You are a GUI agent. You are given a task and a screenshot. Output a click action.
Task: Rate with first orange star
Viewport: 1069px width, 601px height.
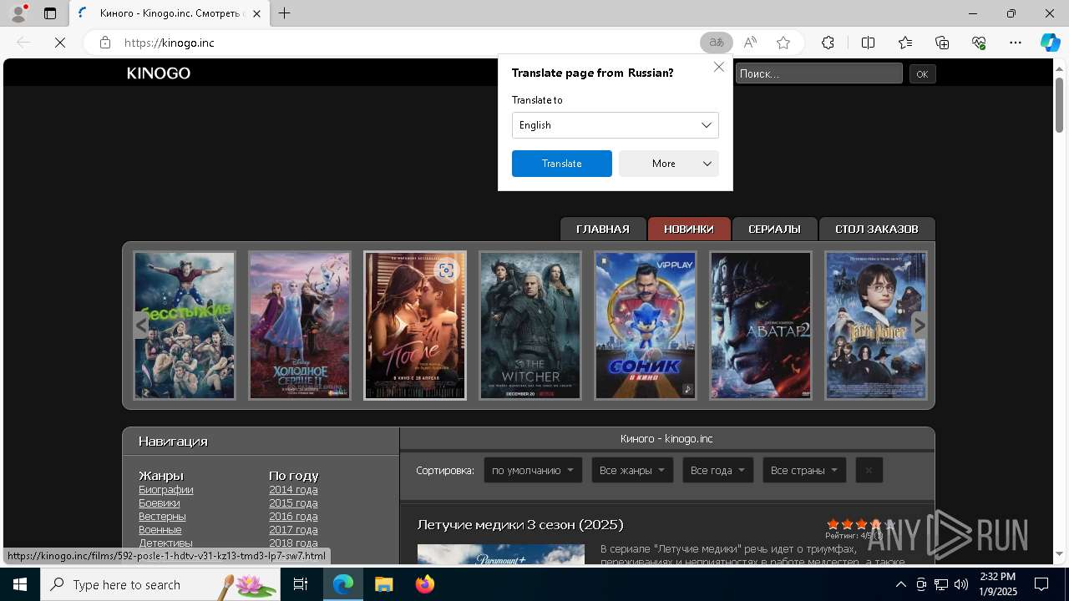(x=833, y=524)
